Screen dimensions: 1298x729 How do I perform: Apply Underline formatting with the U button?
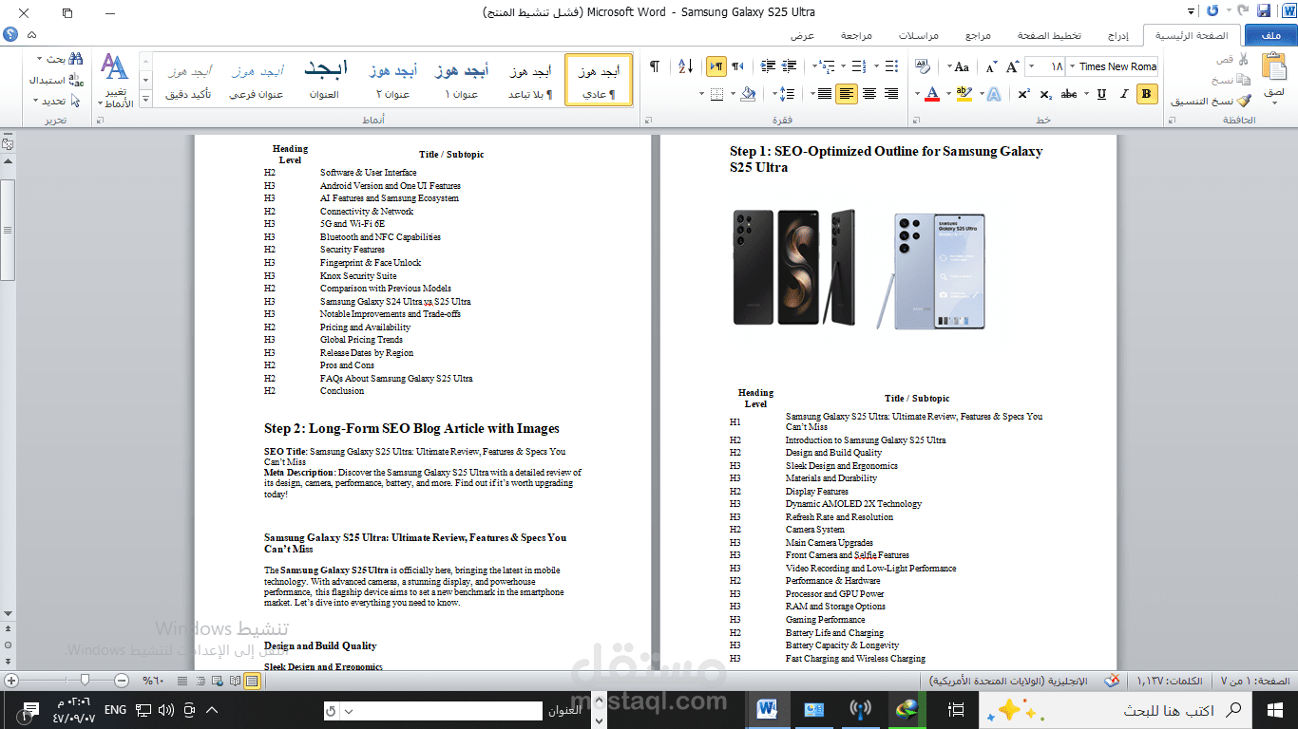coord(1101,94)
